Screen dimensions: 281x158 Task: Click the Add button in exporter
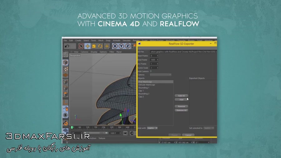tap(181, 100)
